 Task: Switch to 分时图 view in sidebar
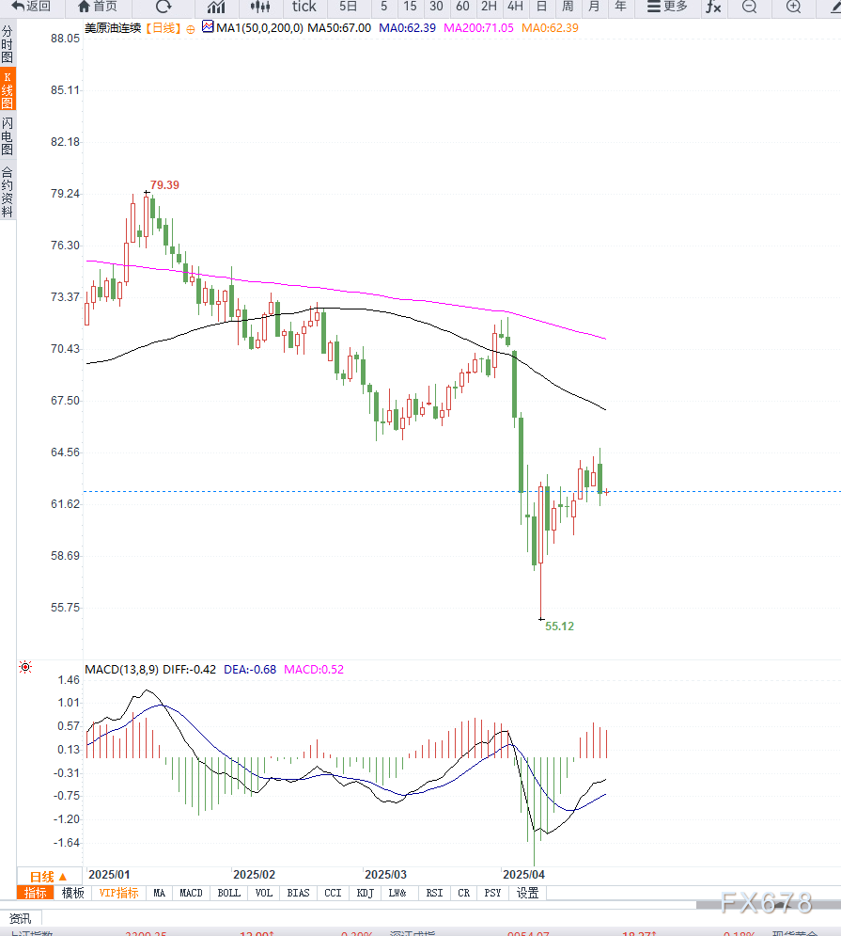click(x=8, y=44)
